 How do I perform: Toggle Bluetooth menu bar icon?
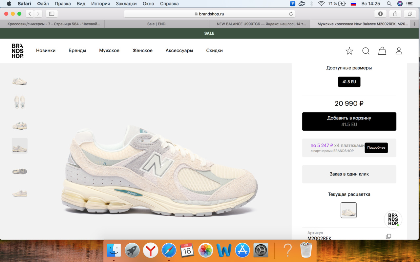coord(312,4)
